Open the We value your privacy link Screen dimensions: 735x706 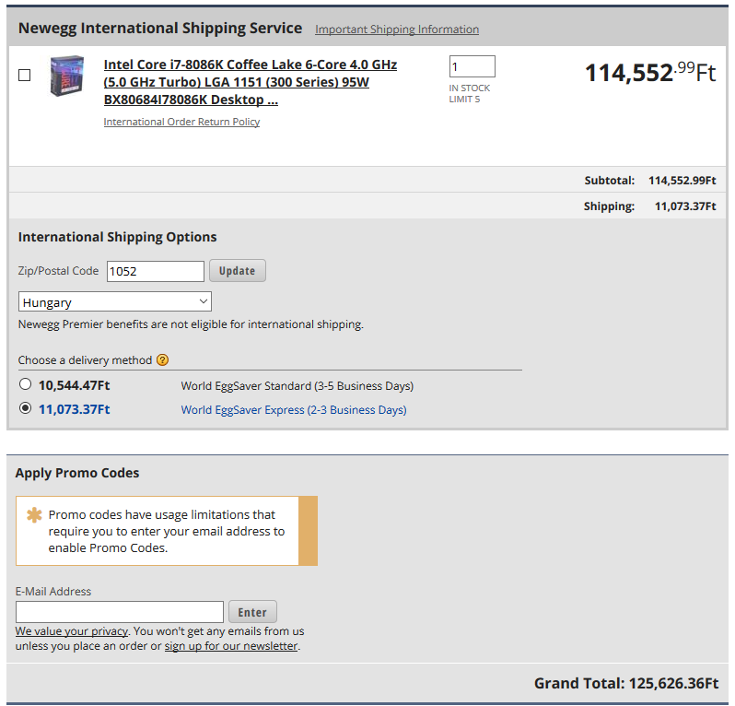(72, 631)
